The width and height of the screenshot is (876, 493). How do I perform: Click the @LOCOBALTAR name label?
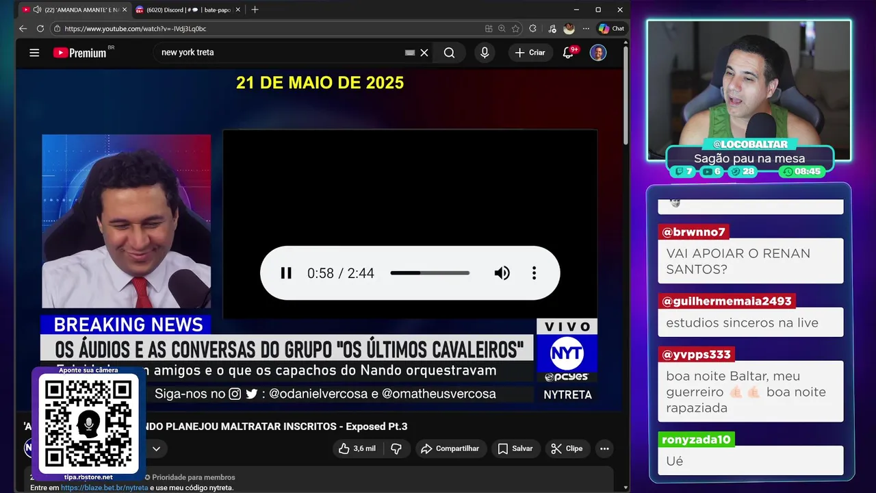(750, 144)
